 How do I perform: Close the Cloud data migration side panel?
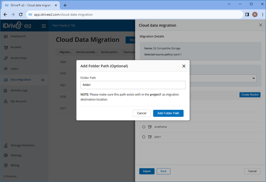pyautogui.click(x=261, y=25)
